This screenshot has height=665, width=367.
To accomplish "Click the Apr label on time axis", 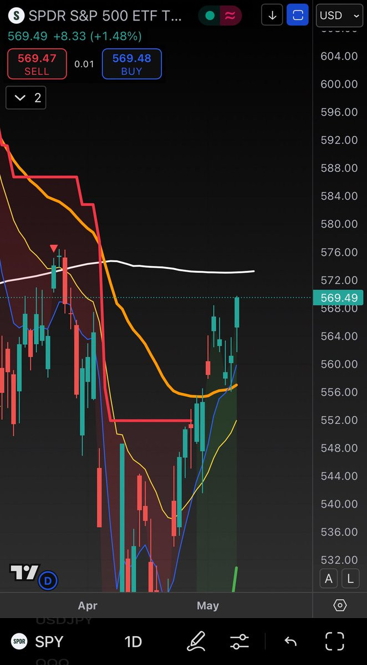I will coord(88,606).
